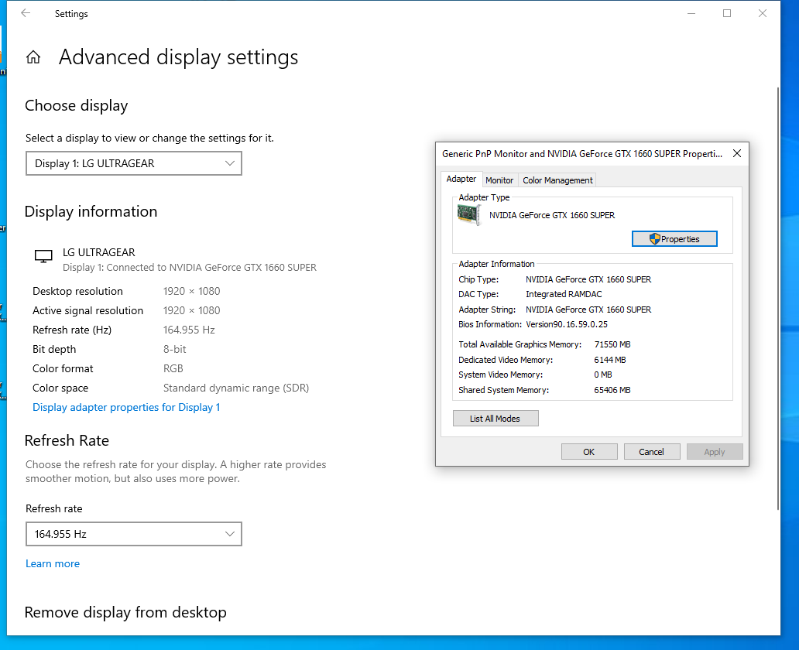Screen dimensions: 799x650
Task: Open the Display 1: LG ULTRAGEAR dropdown
Action: 133,163
